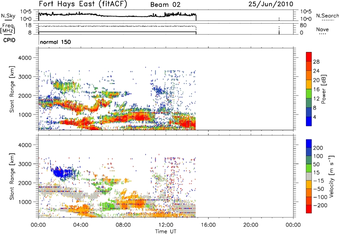Click the '08:00' time tick label
The height and width of the screenshot is (234, 339).
pos(123,225)
